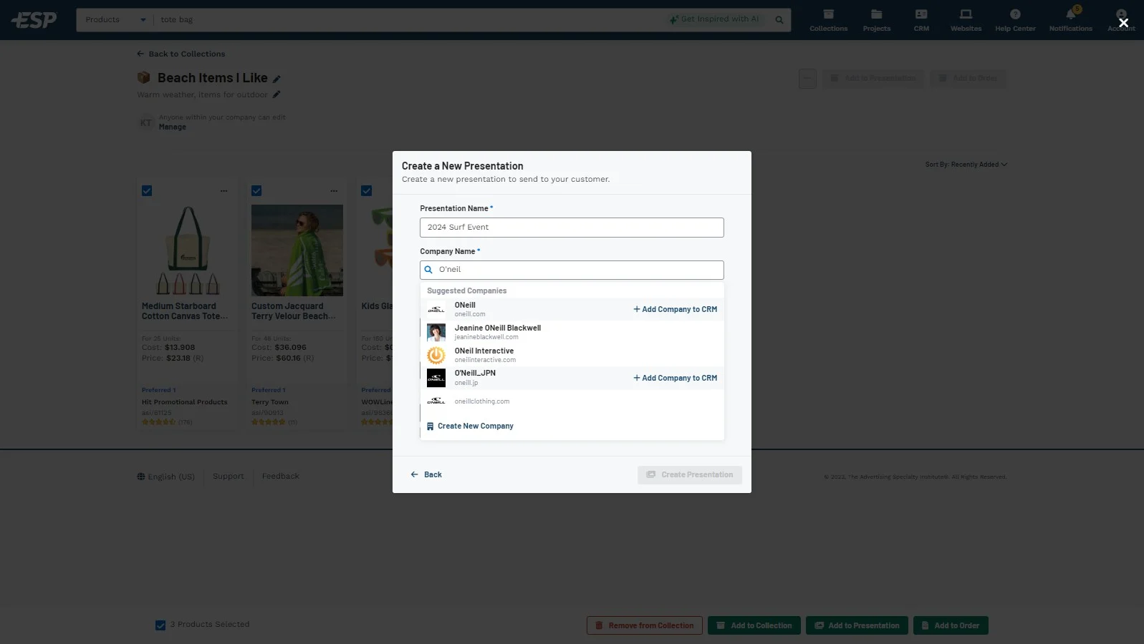Edit collection name with pencil icon
Image resolution: width=1144 pixels, height=644 pixels.
pyautogui.click(x=277, y=79)
